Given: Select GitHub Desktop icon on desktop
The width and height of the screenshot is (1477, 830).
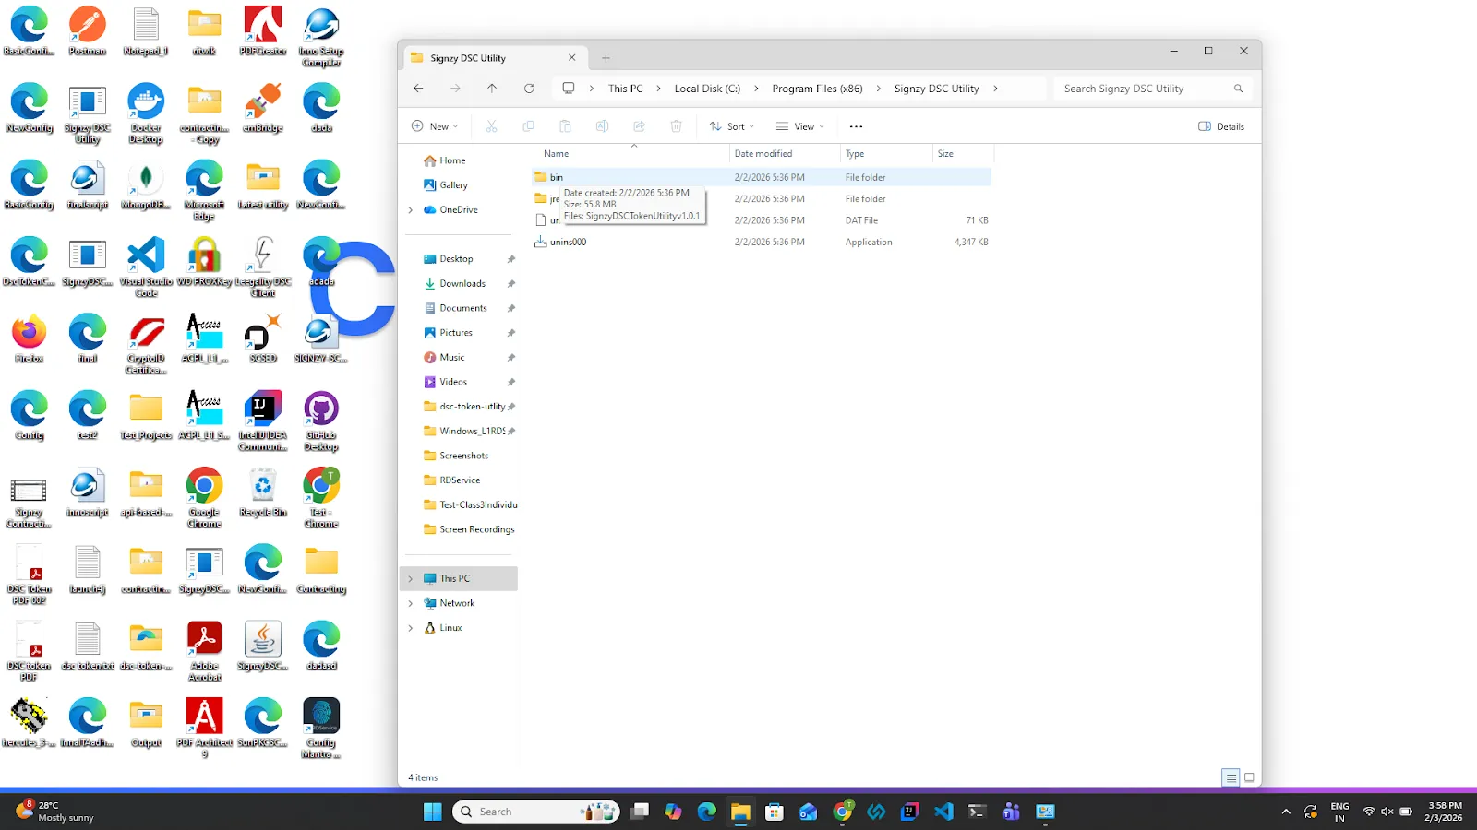Looking at the screenshot, I should tap(321, 421).
